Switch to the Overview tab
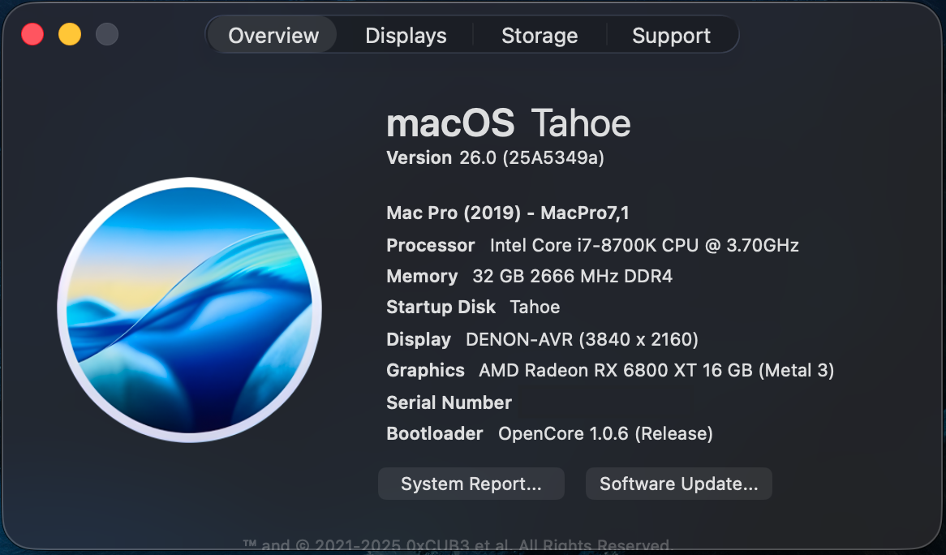 pyautogui.click(x=273, y=36)
